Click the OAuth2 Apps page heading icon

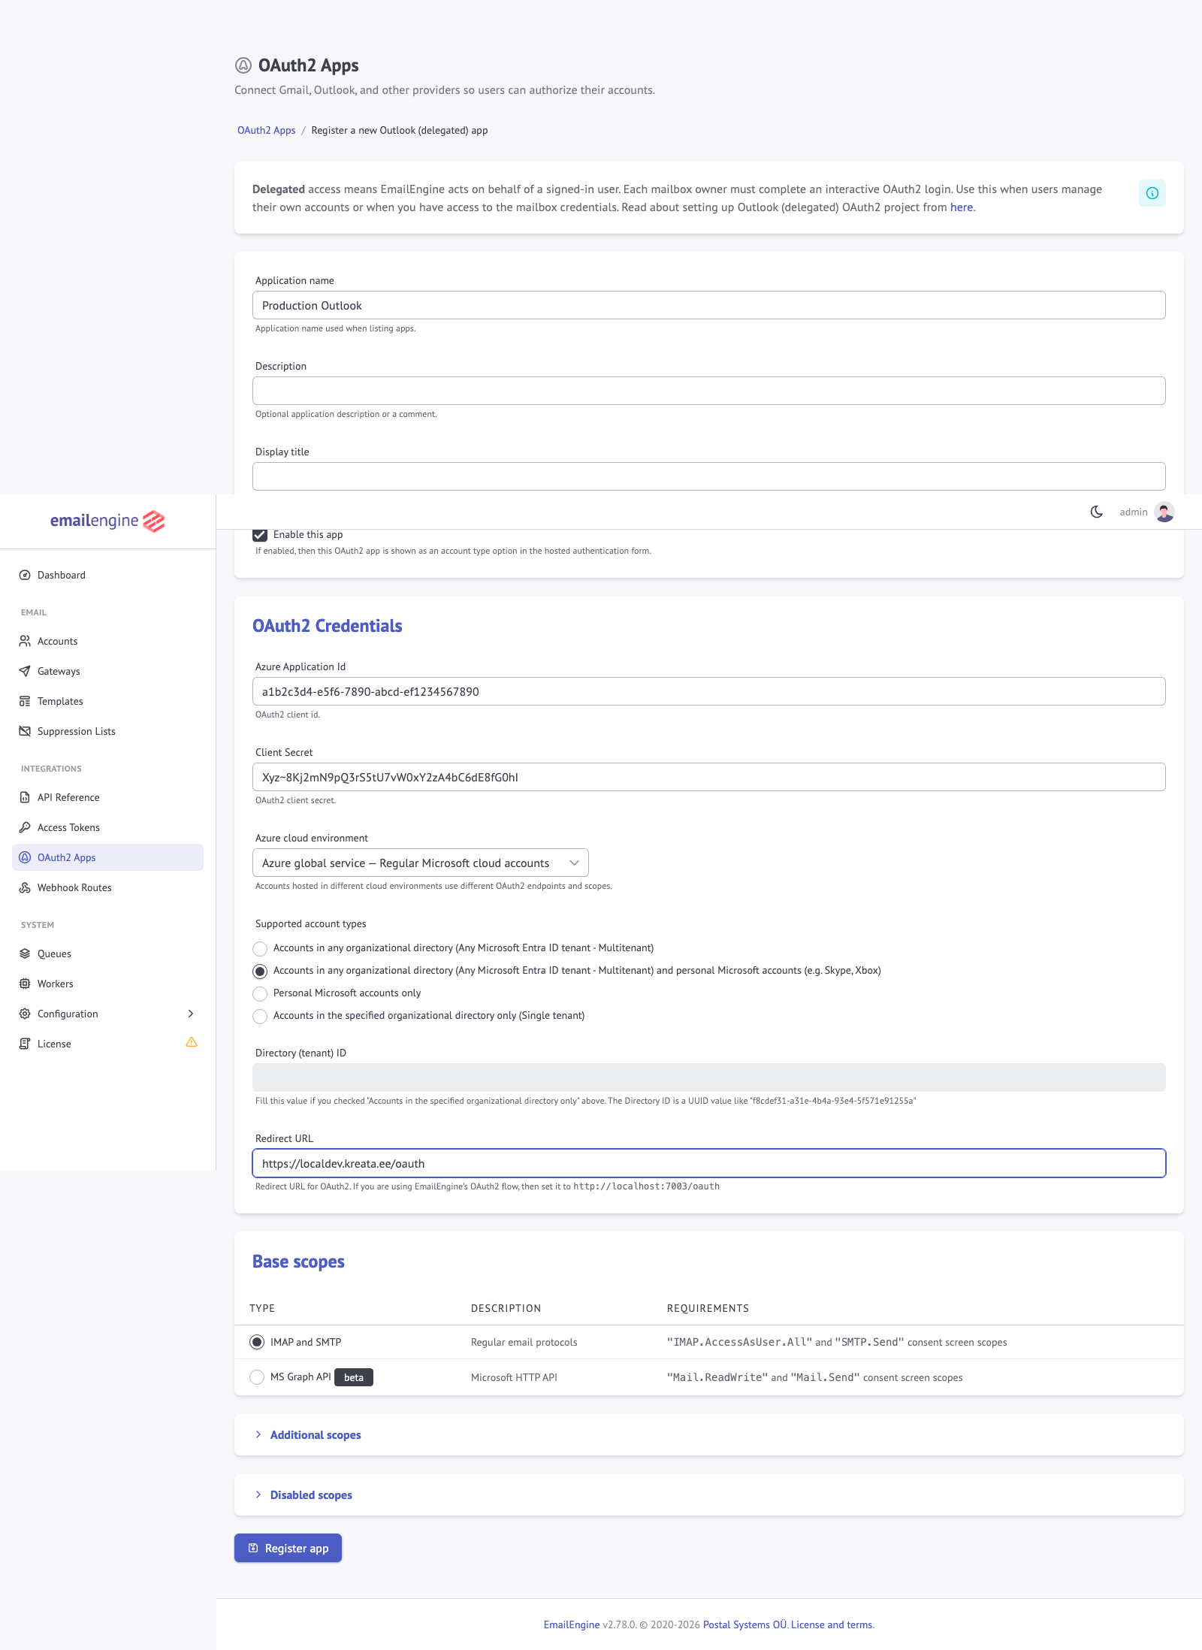click(x=243, y=65)
